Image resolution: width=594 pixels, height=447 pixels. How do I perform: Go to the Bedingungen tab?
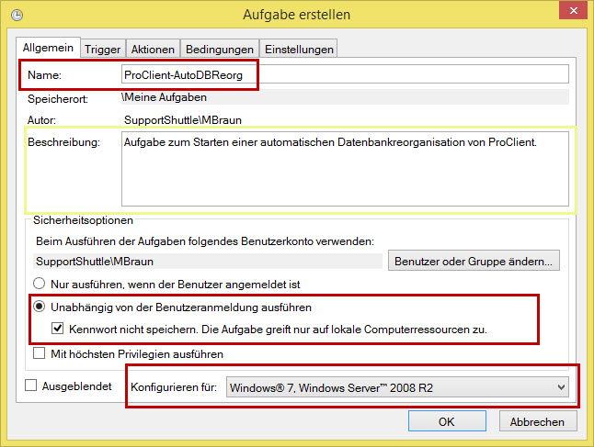click(219, 48)
